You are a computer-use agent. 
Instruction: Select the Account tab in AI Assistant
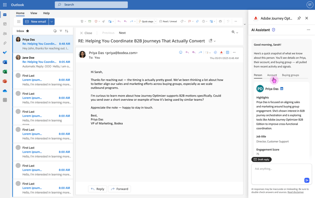(272, 75)
